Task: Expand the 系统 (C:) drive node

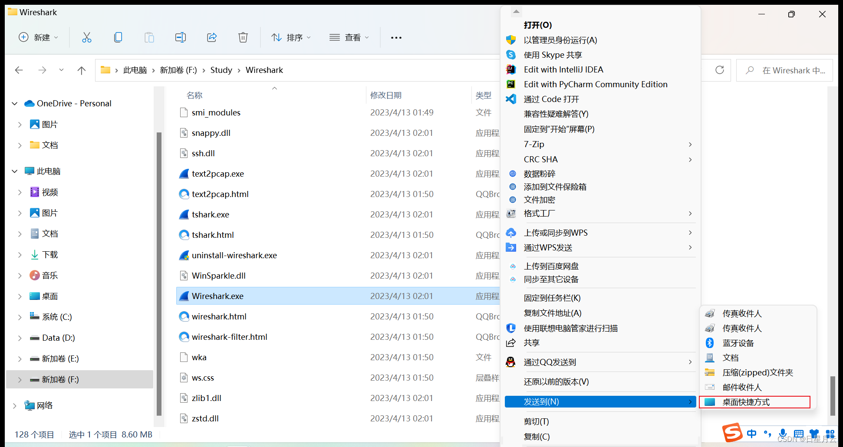Action: pyautogui.click(x=20, y=317)
